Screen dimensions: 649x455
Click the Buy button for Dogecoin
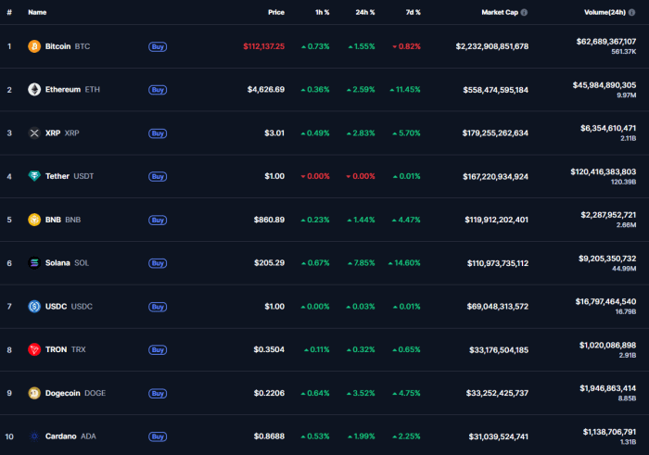click(158, 393)
